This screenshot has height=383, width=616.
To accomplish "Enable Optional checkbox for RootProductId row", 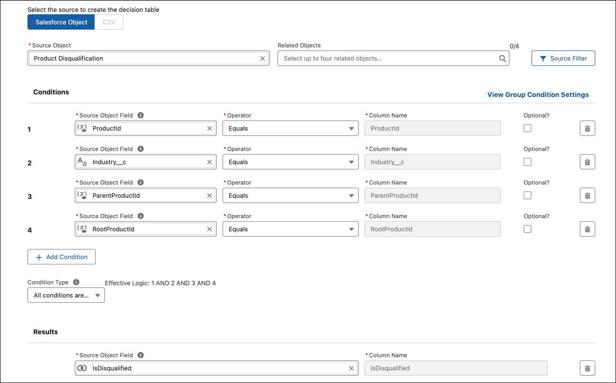I will point(528,229).
